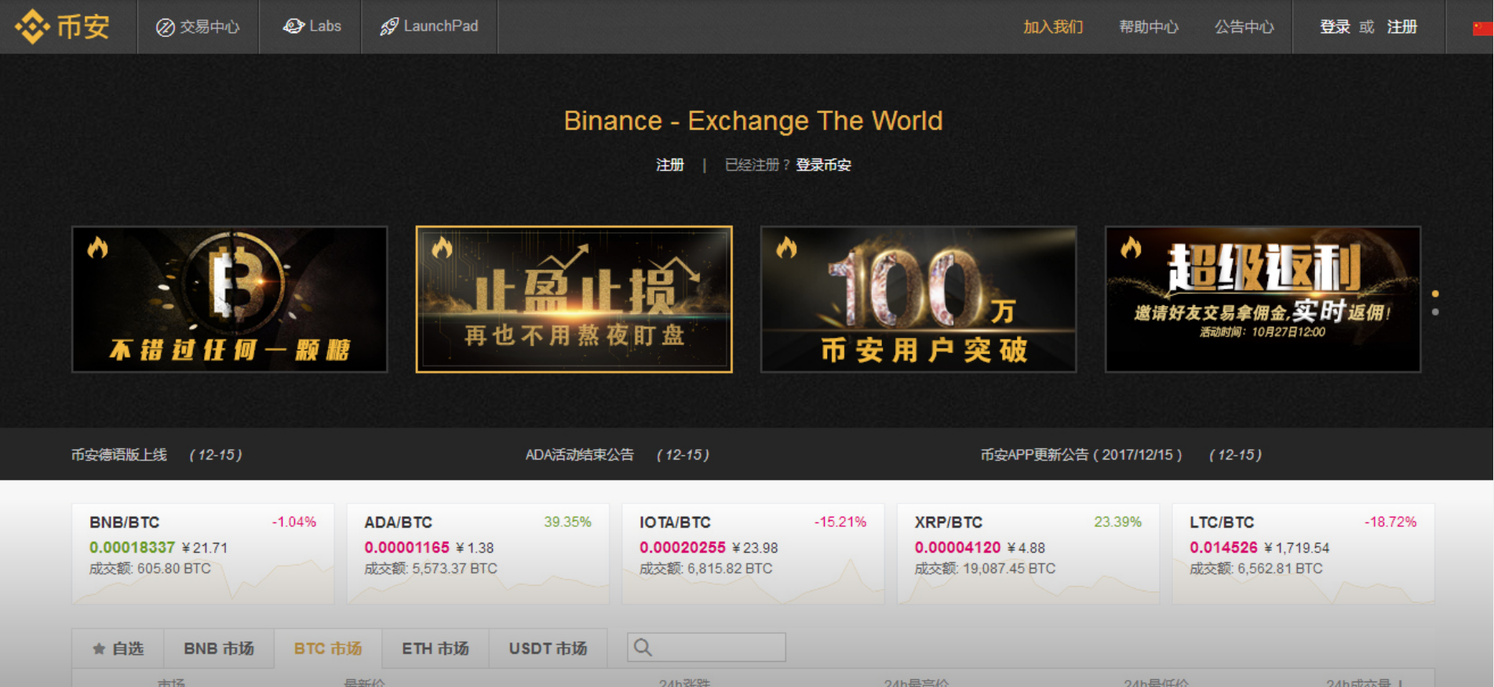Click 登录 login in the header
The width and height of the screenshot is (1494, 687).
coord(1335,27)
